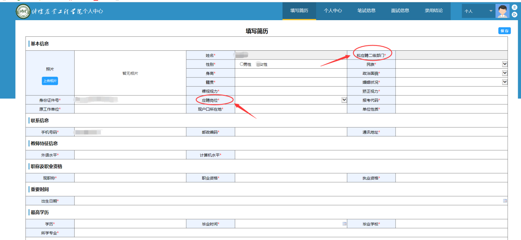521x240 pixels.
Task: Open calendar picker for 毕业时间
Action: pyautogui.click(x=344, y=224)
